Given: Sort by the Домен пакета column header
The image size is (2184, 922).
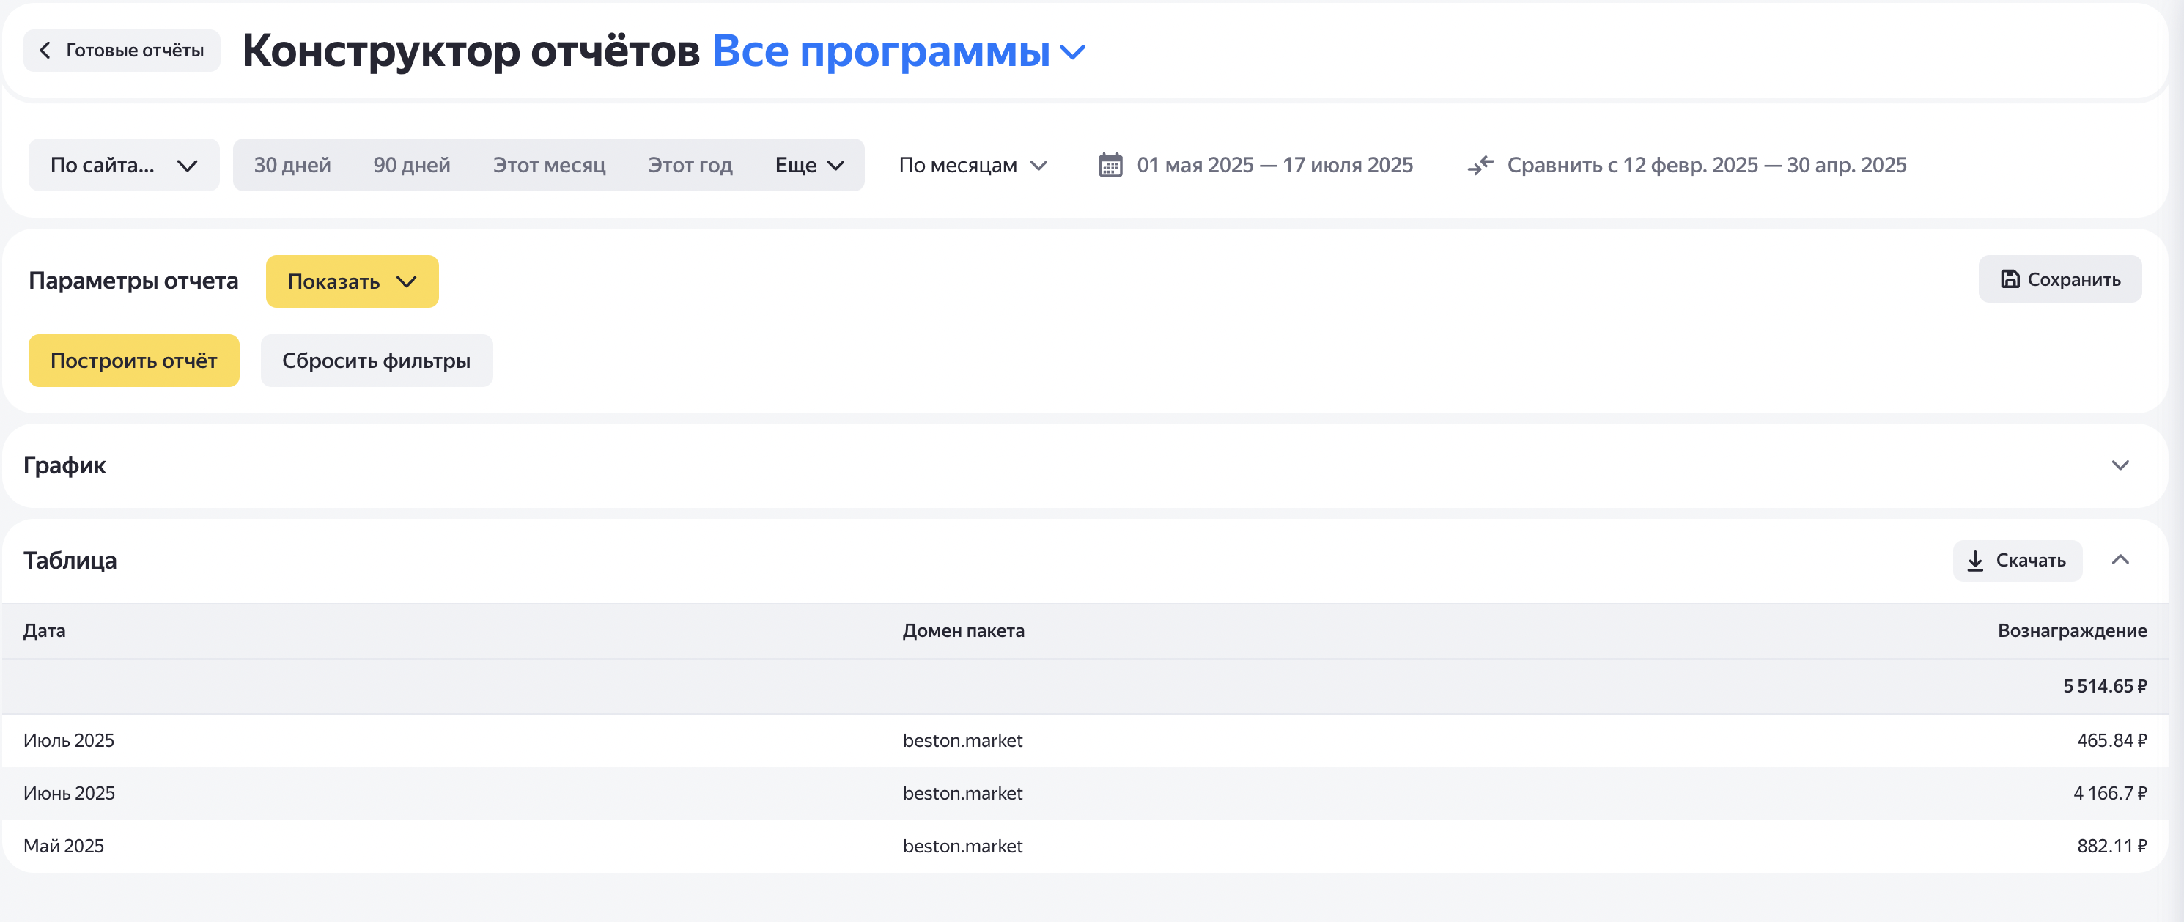Looking at the screenshot, I should click(963, 630).
